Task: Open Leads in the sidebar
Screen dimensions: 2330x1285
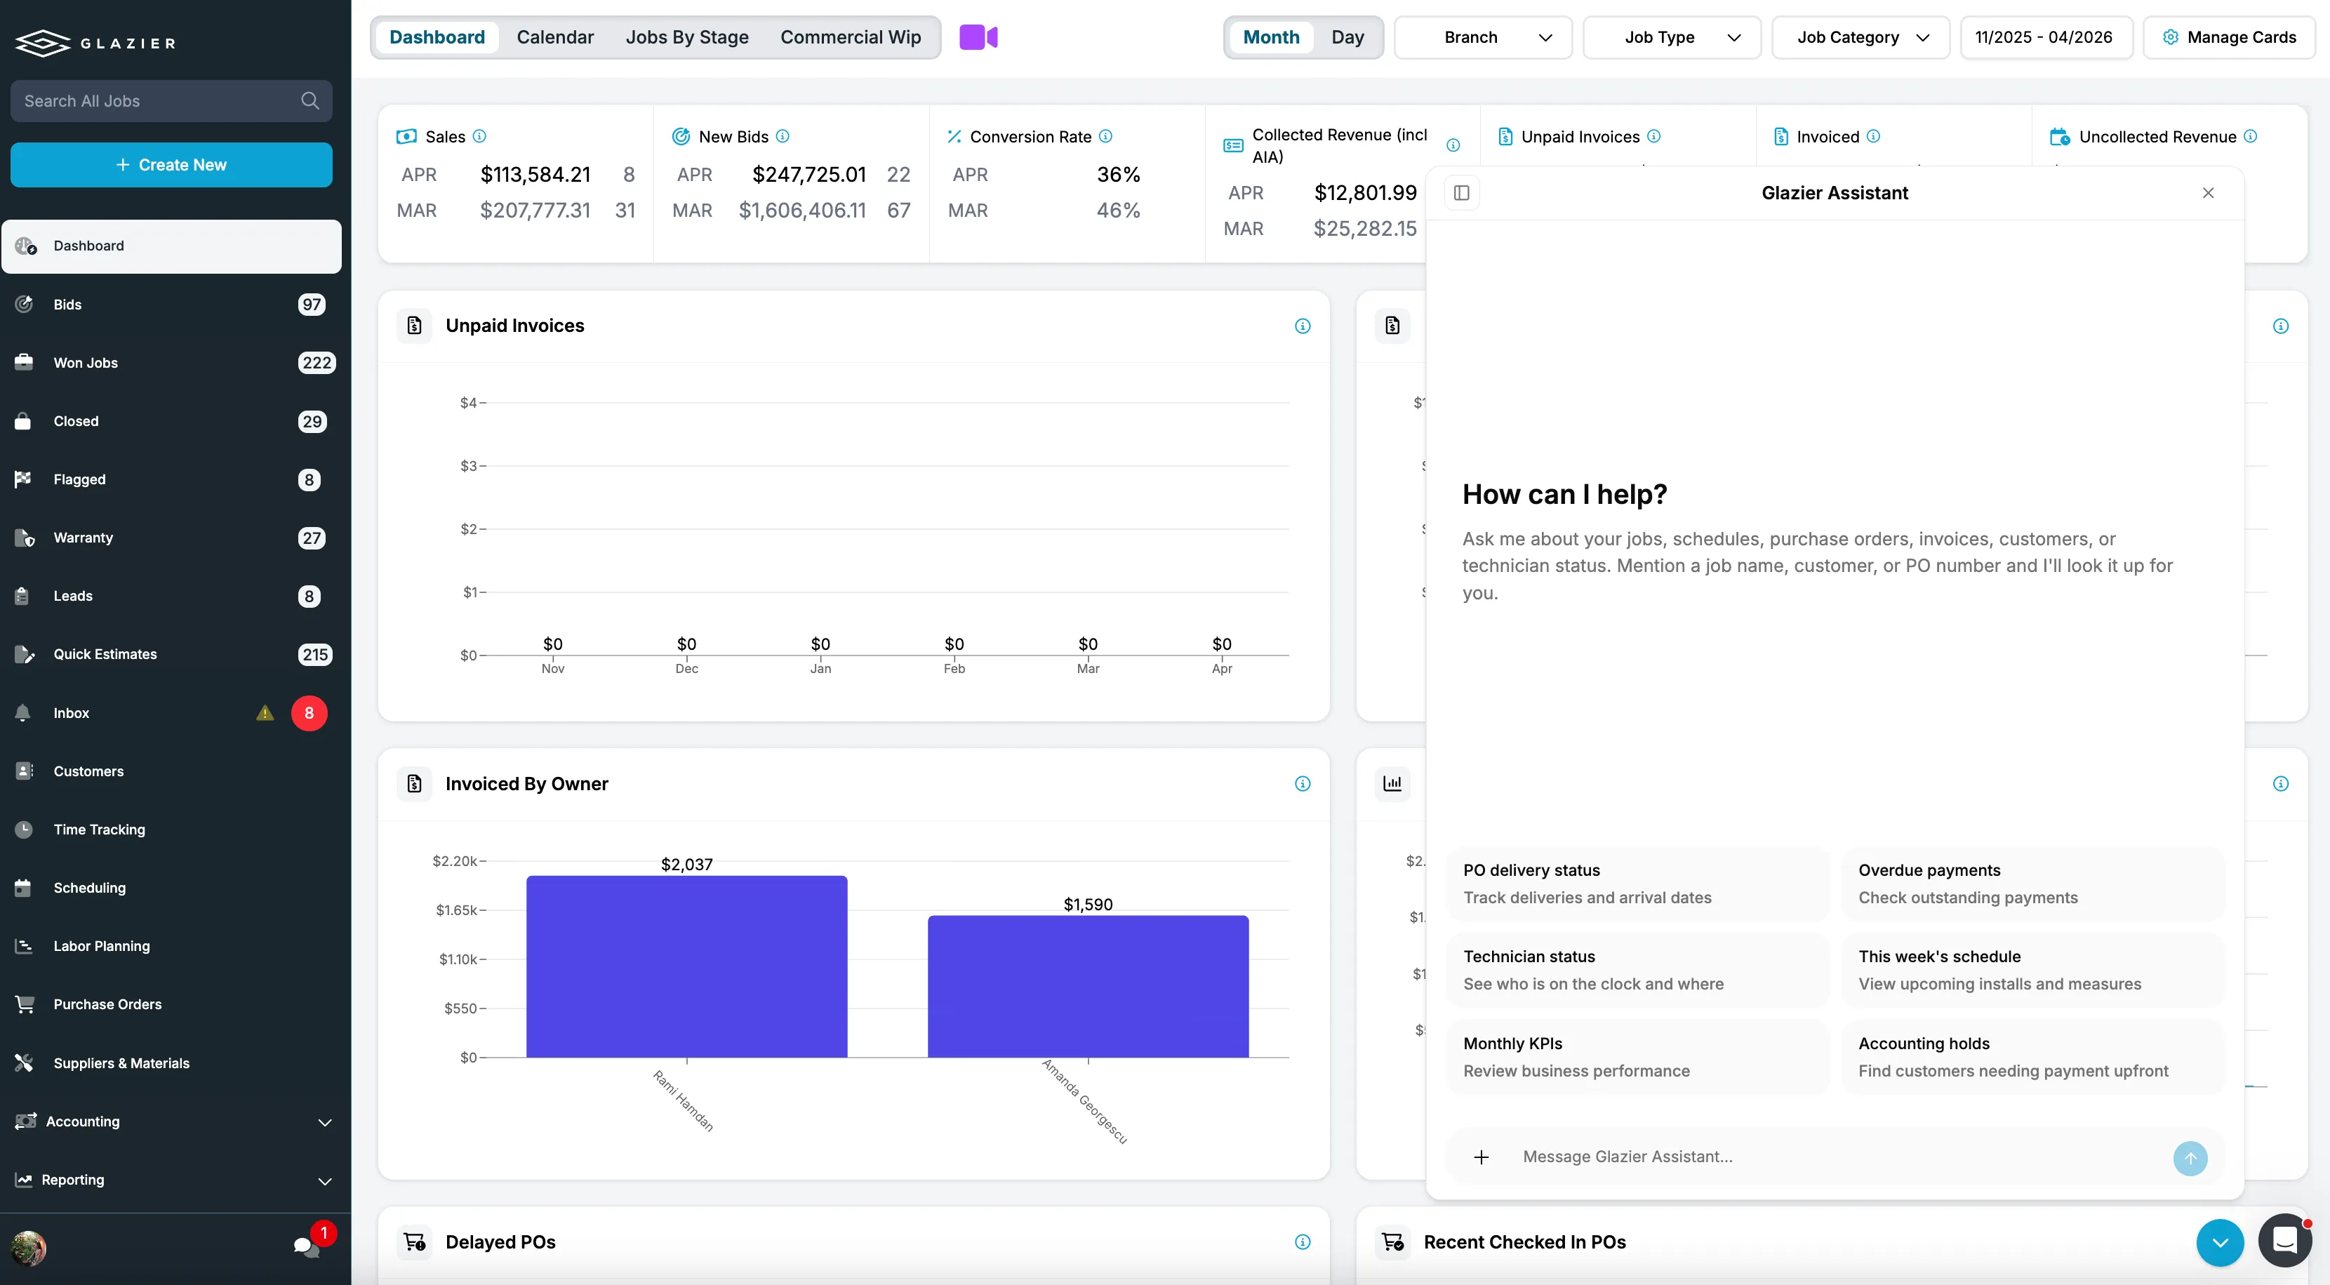Action: click(x=172, y=596)
